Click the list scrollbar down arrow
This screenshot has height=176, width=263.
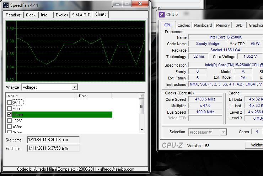click(142, 130)
